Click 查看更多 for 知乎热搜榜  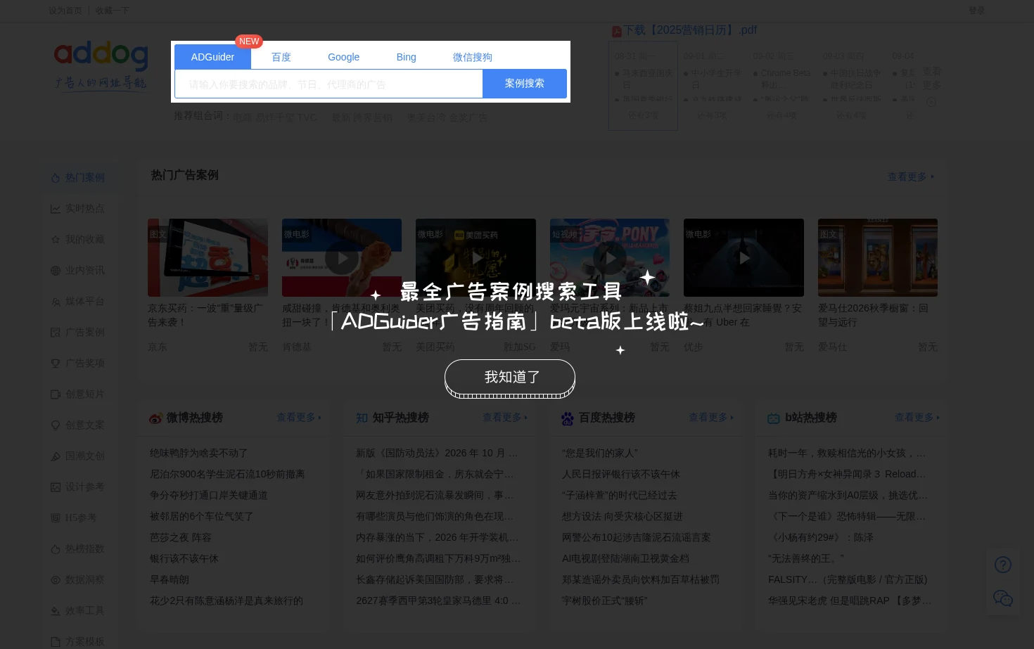(505, 418)
